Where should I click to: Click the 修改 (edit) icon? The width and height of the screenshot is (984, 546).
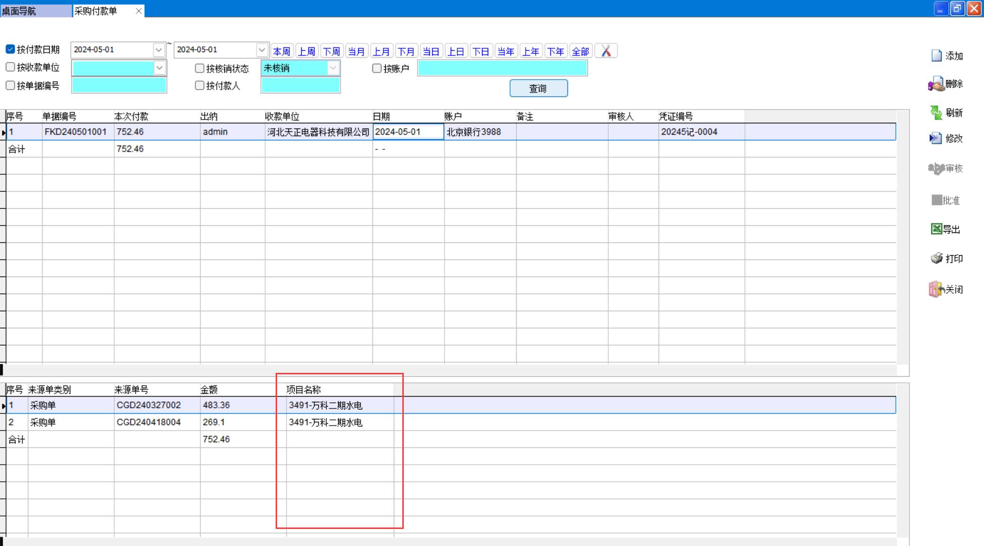click(936, 139)
